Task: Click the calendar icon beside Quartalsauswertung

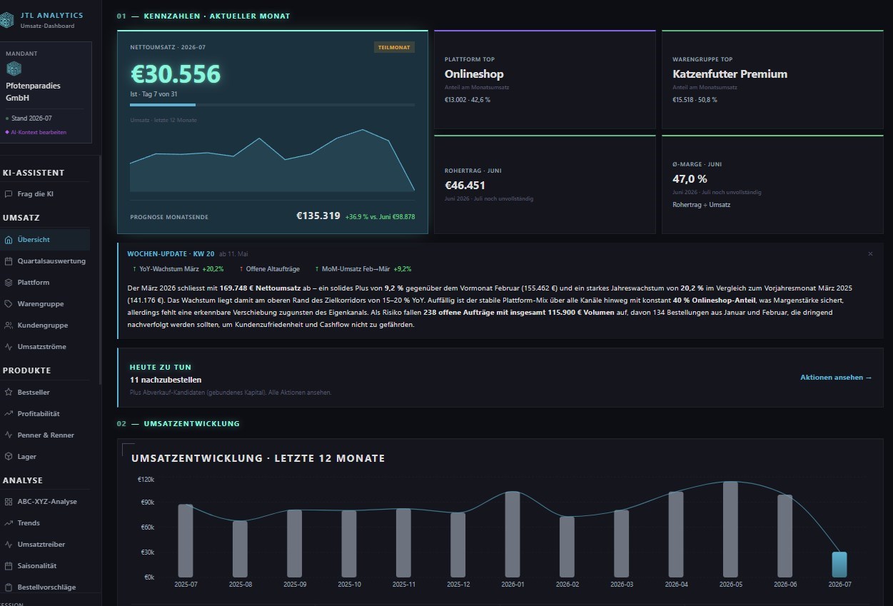Action: coord(9,261)
